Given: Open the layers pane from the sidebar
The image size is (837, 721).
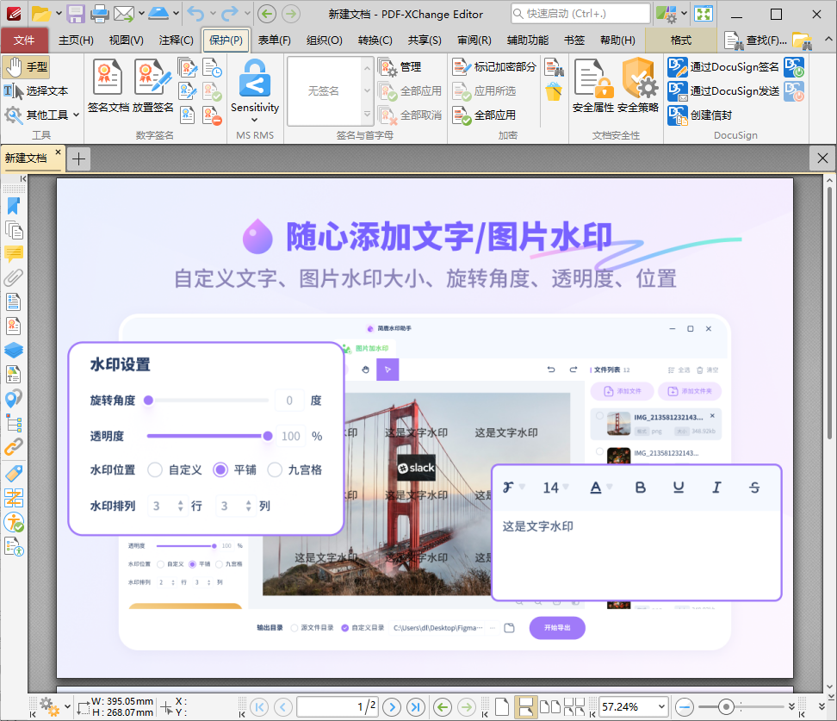Looking at the screenshot, I should pos(13,350).
